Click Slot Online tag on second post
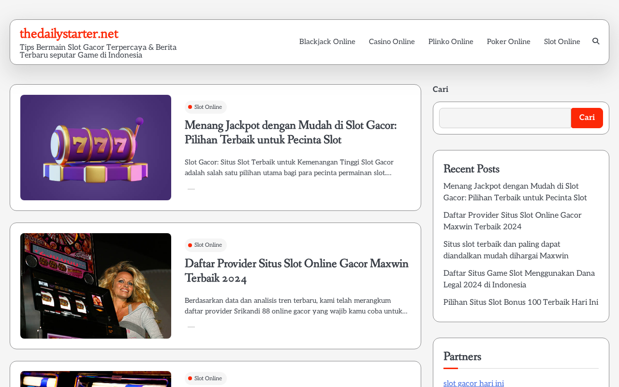The height and width of the screenshot is (387, 619). point(206,245)
